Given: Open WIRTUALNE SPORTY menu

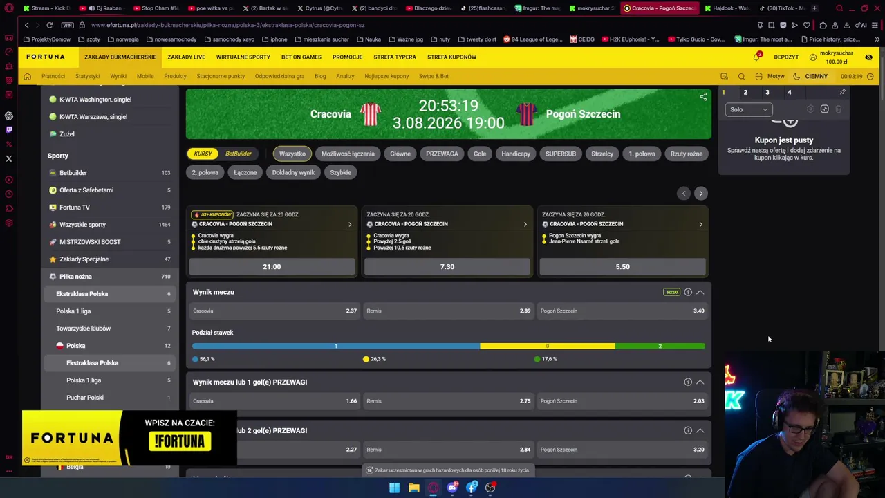Looking at the screenshot, I should [x=243, y=57].
